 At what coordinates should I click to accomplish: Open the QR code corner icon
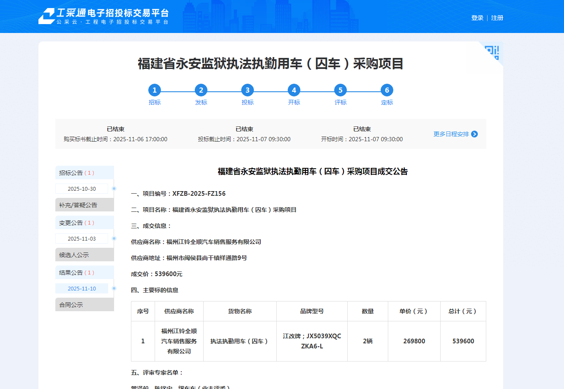point(493,52)
